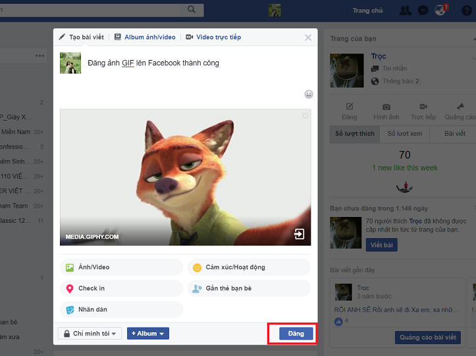Click the emoji smiley icon
Viewport: 476px width, 356px height.
(309, 94)
